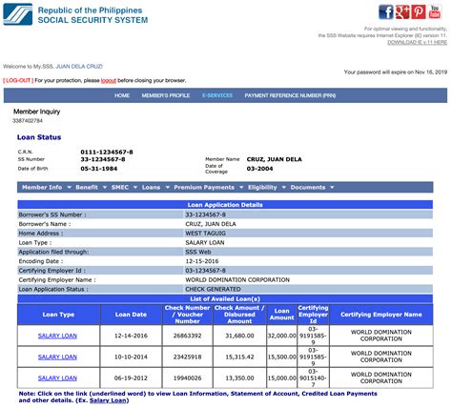Click the List of Availed Loan(s) header

point(225,299)
